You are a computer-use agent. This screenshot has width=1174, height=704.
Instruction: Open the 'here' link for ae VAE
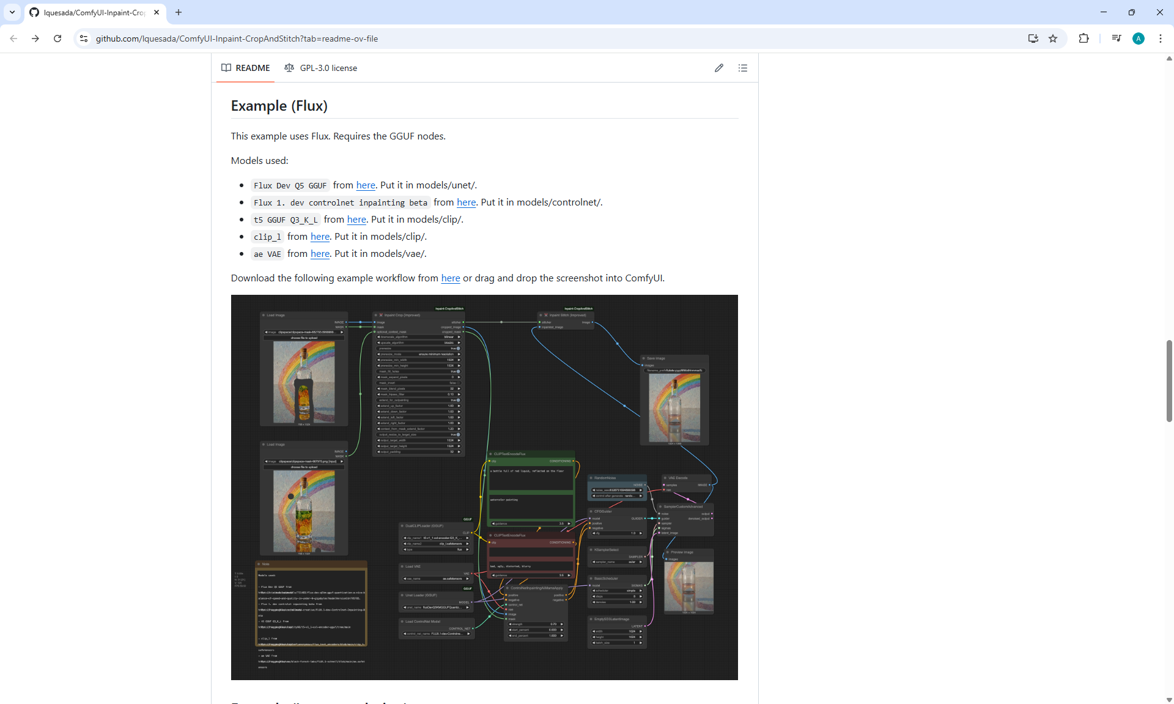coord(320,254)
